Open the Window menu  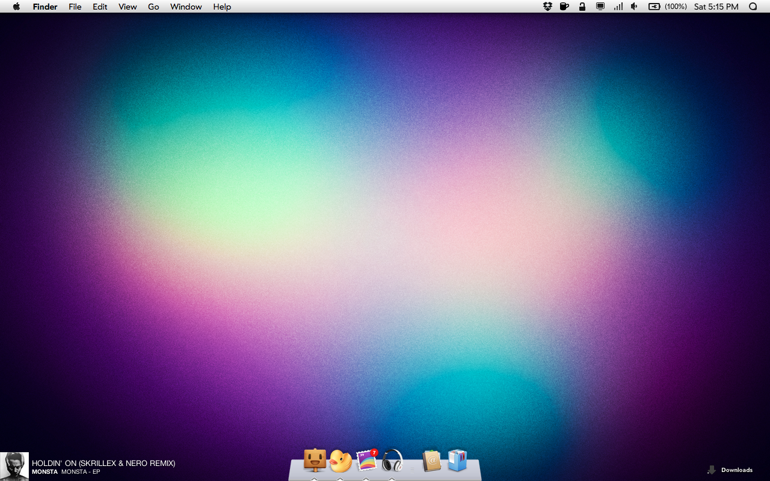click(x=186, y=7)
